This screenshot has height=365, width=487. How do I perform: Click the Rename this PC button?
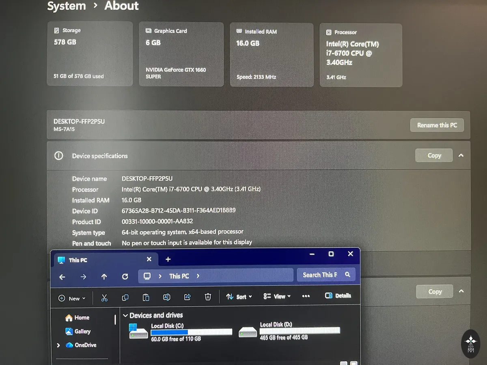coord(437,125)
